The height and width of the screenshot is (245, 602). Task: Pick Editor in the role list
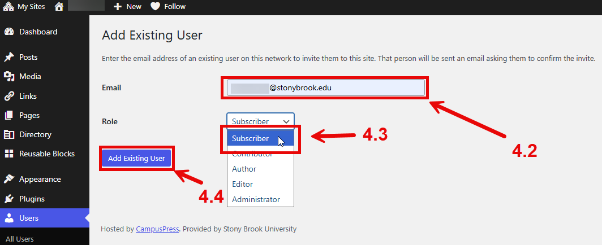pos(242,184)
